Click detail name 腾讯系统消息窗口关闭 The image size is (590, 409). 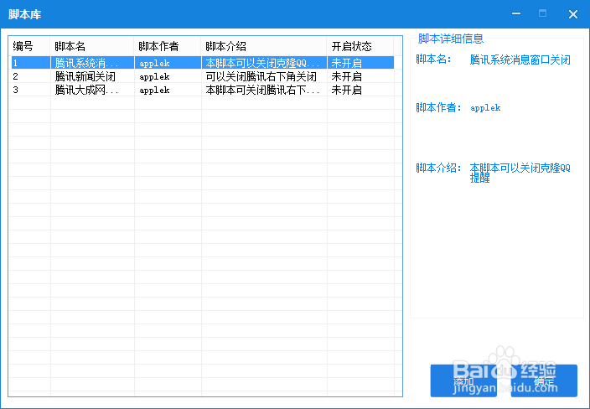tap(520, 60)
